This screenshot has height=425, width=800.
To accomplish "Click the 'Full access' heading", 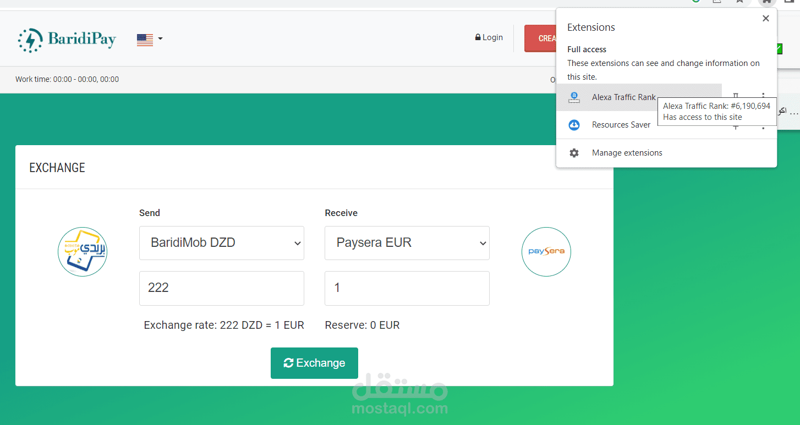I will 587,49.
